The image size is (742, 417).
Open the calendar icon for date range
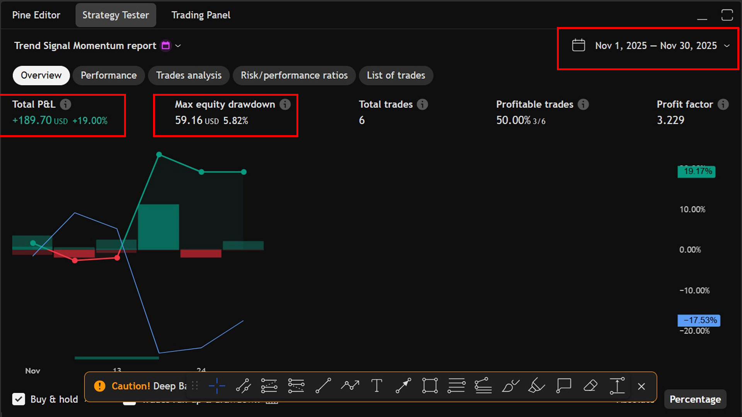coord(578,45)
